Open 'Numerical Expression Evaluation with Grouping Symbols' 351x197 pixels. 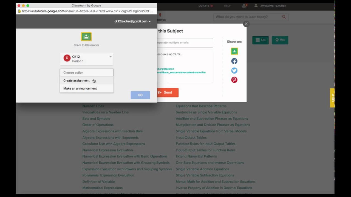click(x=126, y=163)
